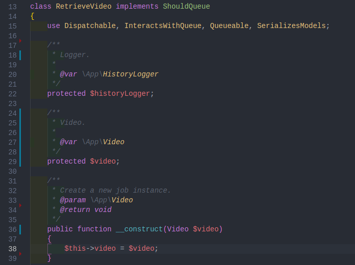
Task: Click the 'Logger.' comment text
Action: click(74, 55)
